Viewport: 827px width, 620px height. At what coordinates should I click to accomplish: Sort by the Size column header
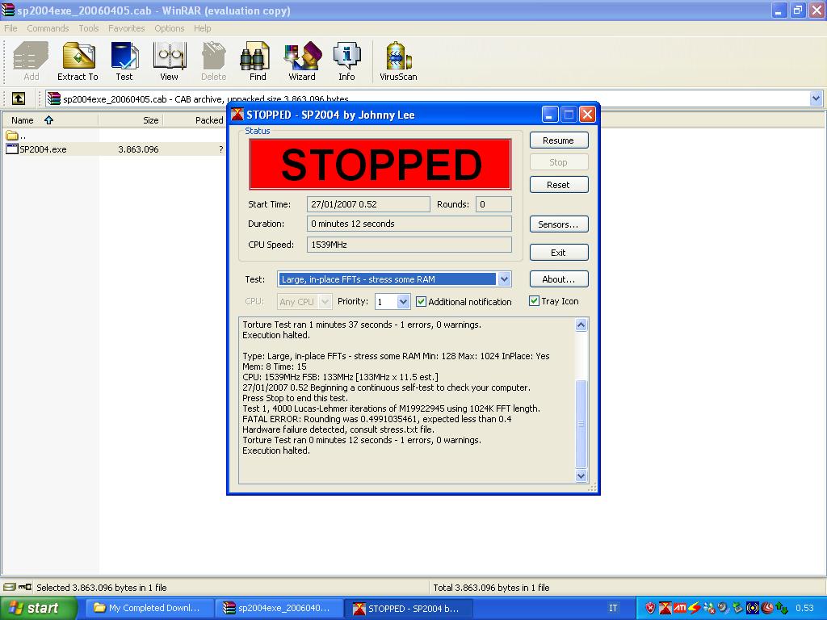click(x=130, y=120)
